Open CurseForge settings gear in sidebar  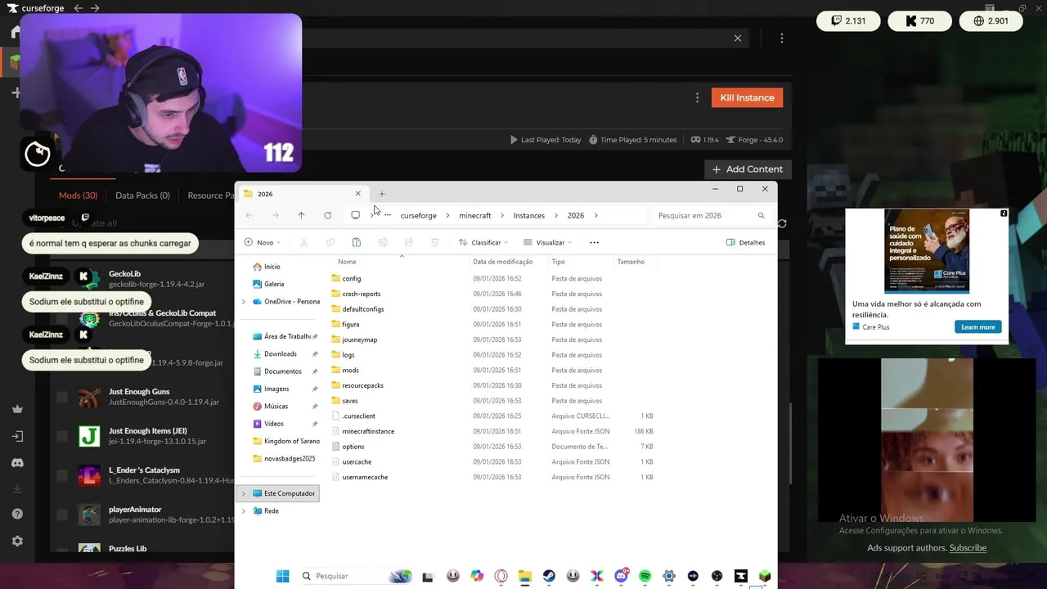17,541
